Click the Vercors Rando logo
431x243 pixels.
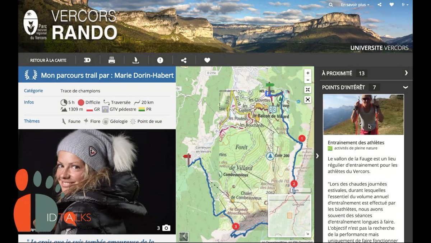click(70, 25)
